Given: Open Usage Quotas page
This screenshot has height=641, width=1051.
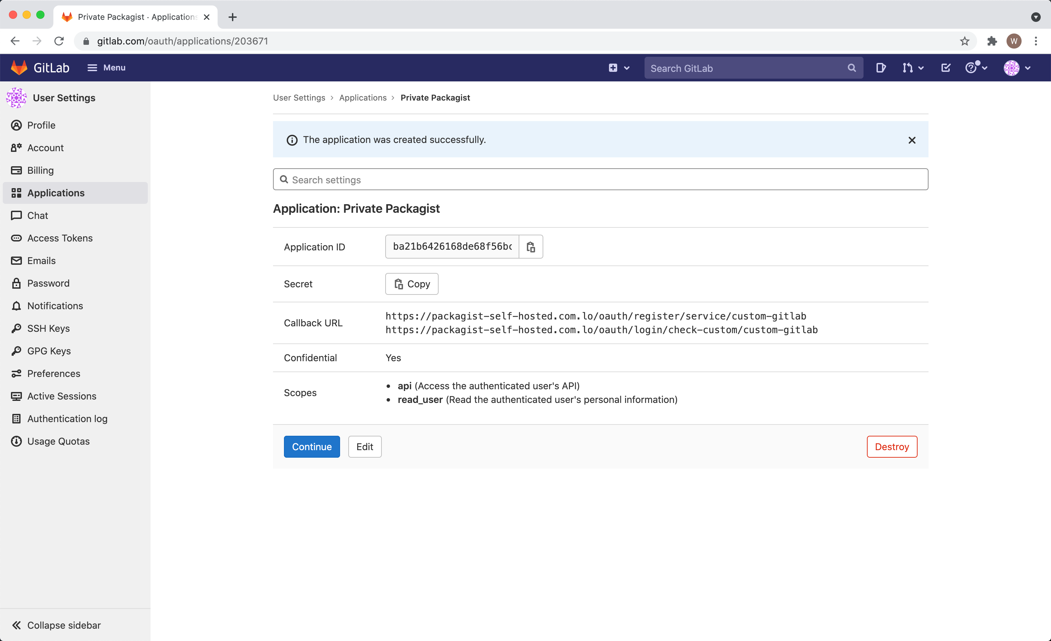Looking at the screenshot, I should (75, 441).
